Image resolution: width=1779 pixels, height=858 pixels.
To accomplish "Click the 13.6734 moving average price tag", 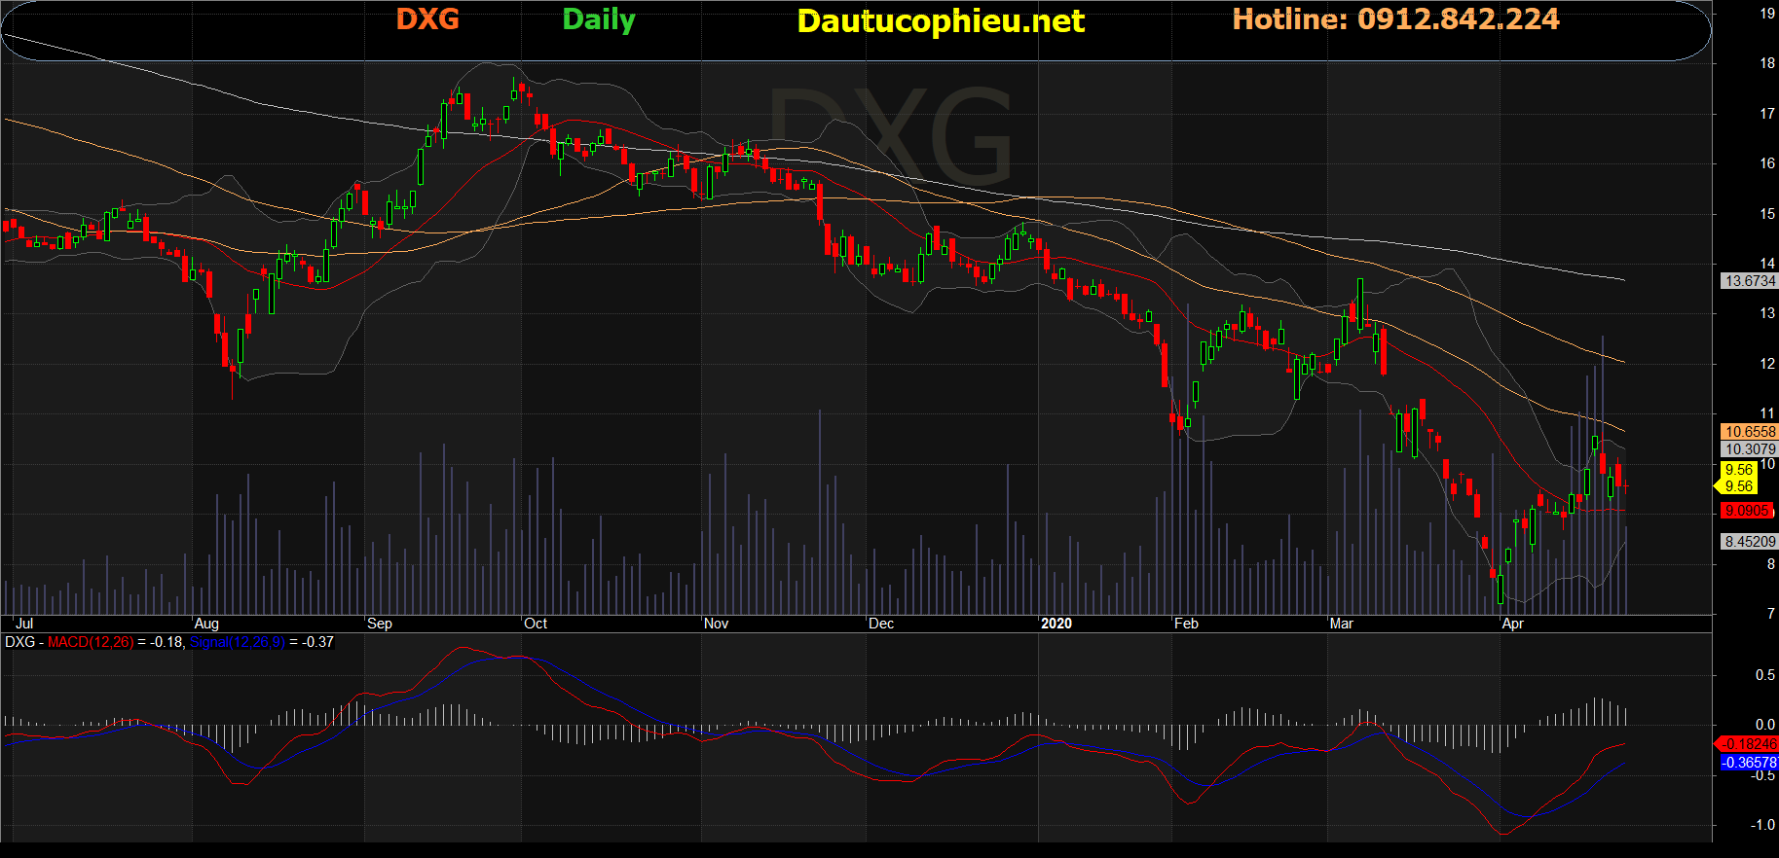I will 1750,281.
